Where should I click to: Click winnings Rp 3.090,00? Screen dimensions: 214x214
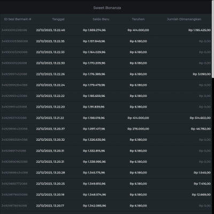(x=202, y=74)
